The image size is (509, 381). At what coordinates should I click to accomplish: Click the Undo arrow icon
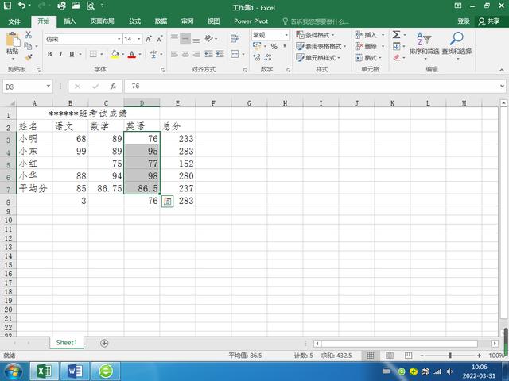pos(21,6)
